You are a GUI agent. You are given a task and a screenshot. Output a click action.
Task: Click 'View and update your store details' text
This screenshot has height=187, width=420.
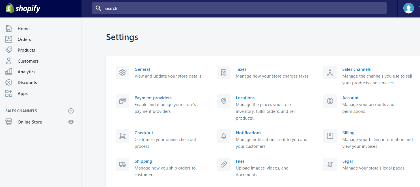tap(168, 76)
